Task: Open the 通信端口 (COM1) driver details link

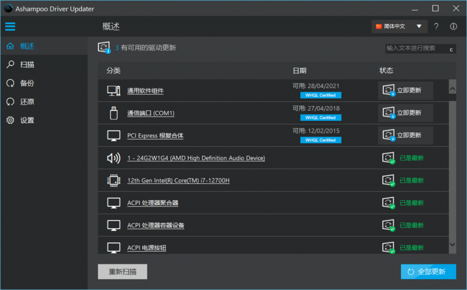Action: [x=150, y=113]
